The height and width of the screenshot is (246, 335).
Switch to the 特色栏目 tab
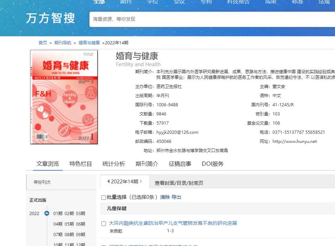pos(81,164)
